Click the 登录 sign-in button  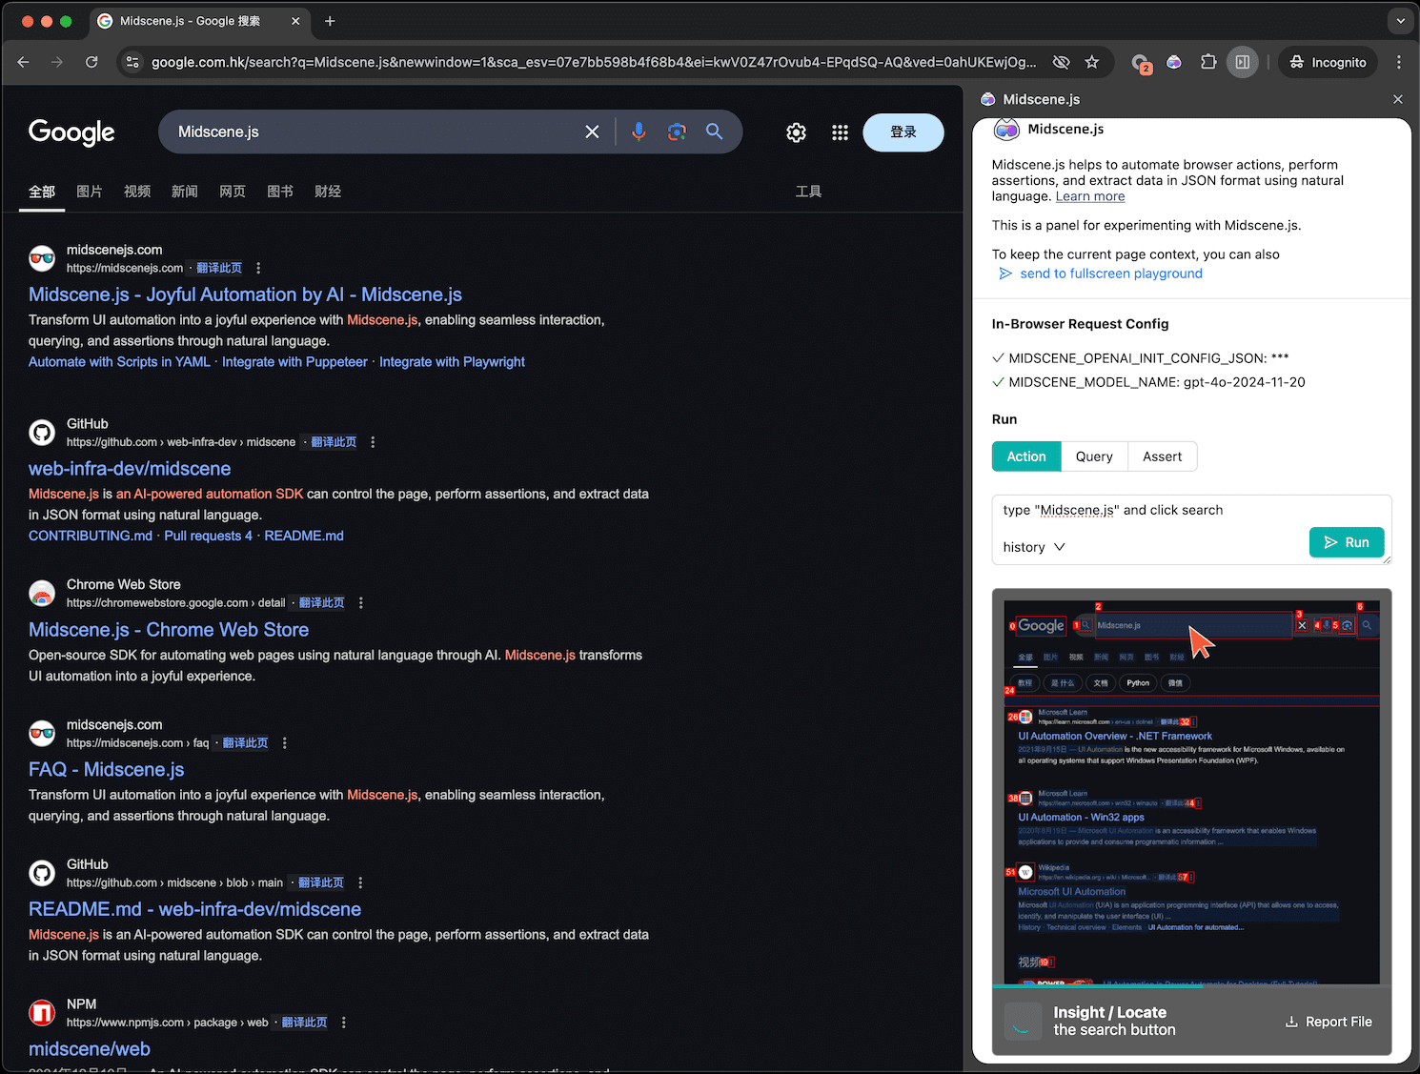903,132
